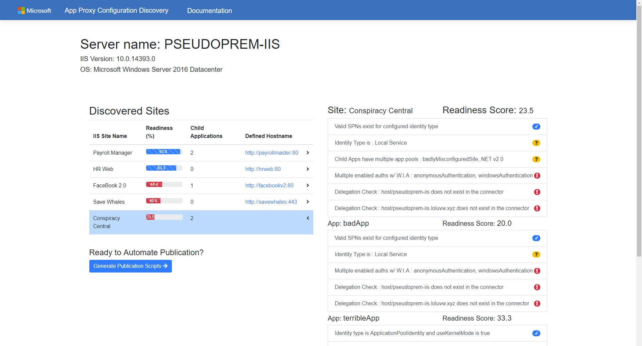Click FaceBook 2.0 44.4 readiness bar

[x=164, y=184]
